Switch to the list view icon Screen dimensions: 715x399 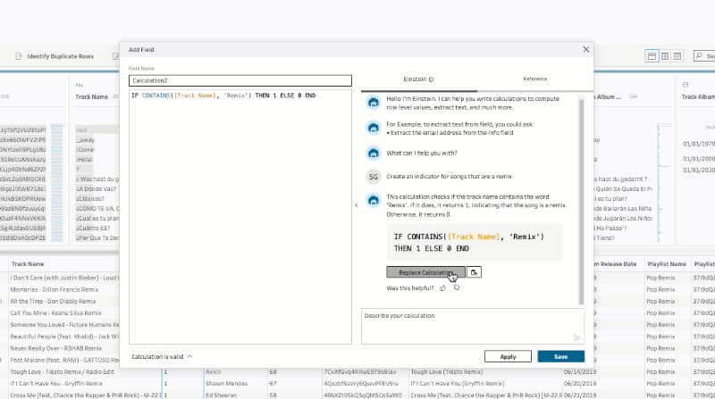click(676, 56)
